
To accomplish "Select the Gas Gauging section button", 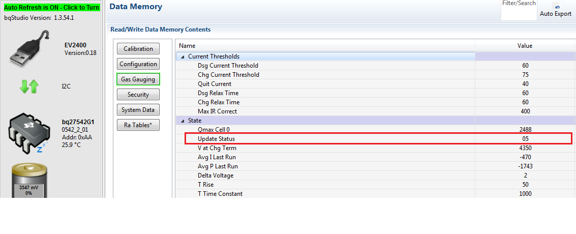I will pyautogui.click(x=138, y=79).
